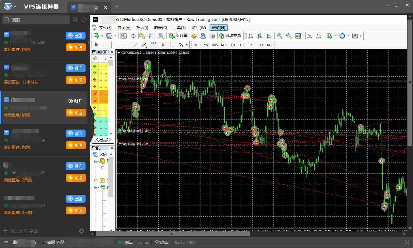Open 图表(C) menu
413x248 pixels.
point(160,28)
